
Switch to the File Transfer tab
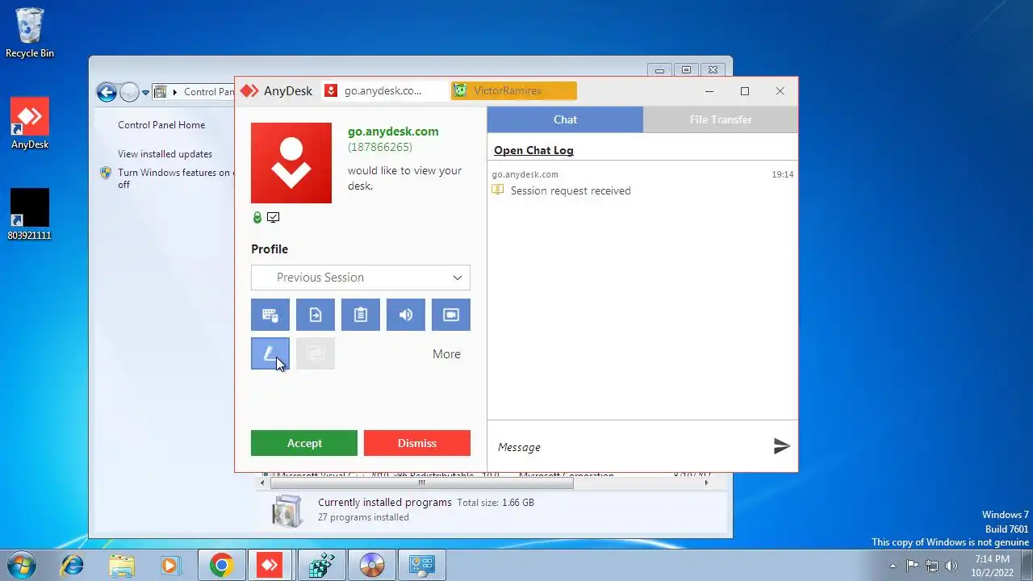(x=721, y=119)
